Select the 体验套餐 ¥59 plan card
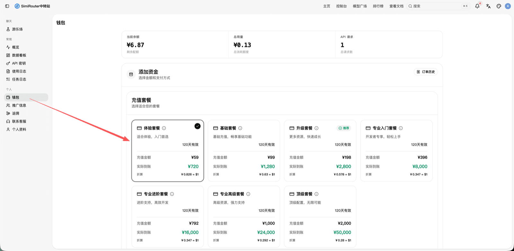Screen dimensions: 514x251 coord(168,151)
